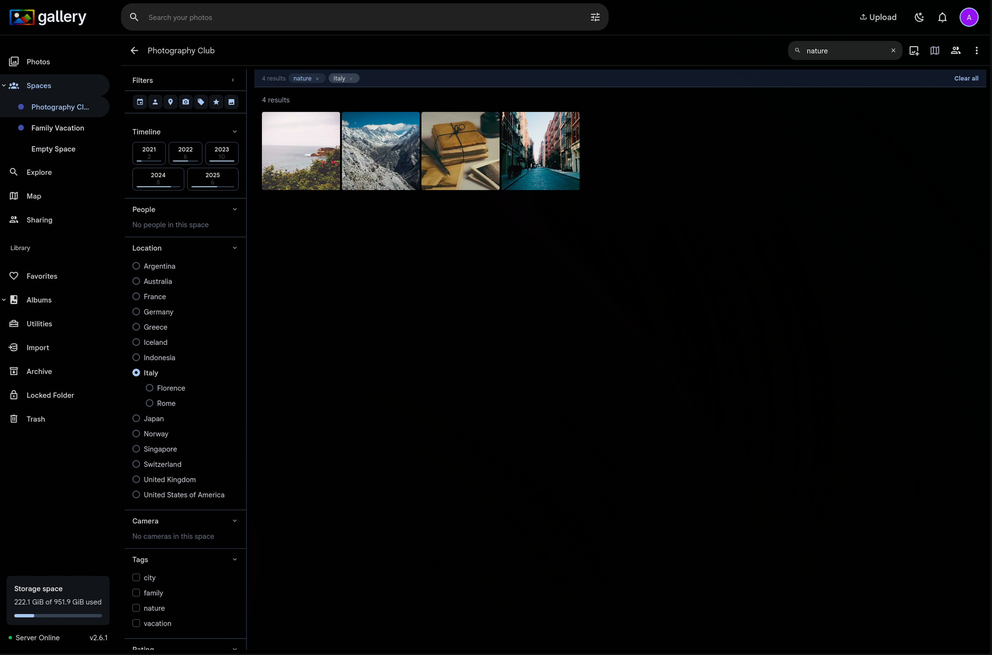Click the Upload button
This screenshot has height=655, width=992.
coord(878,17)
